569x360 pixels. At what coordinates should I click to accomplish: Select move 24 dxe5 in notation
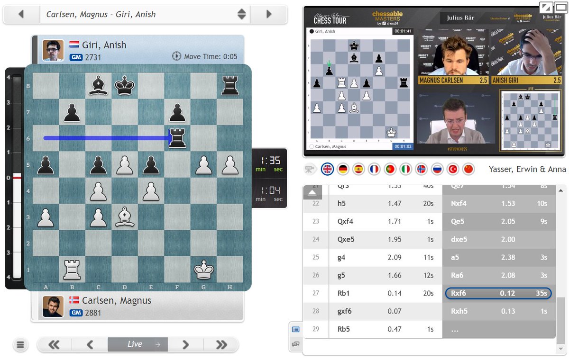(460, 240)
